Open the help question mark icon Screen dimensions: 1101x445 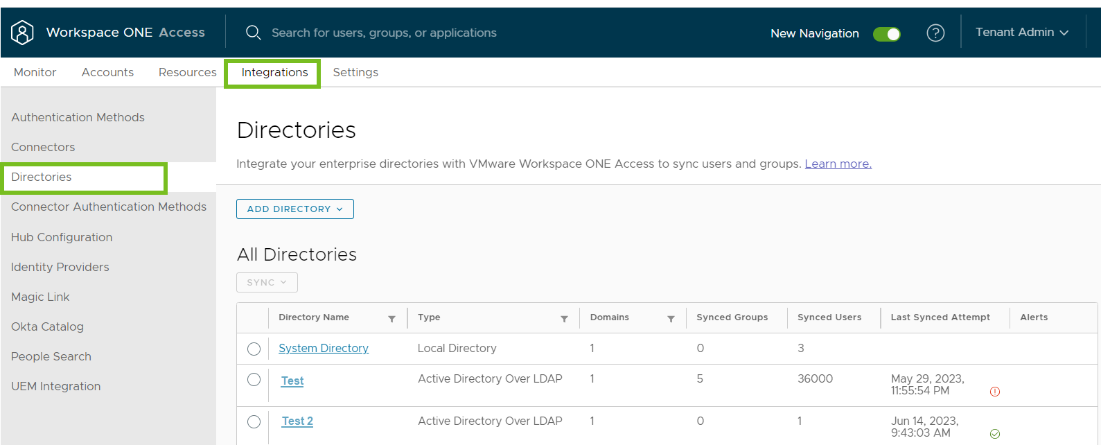(x=935, y=33)
